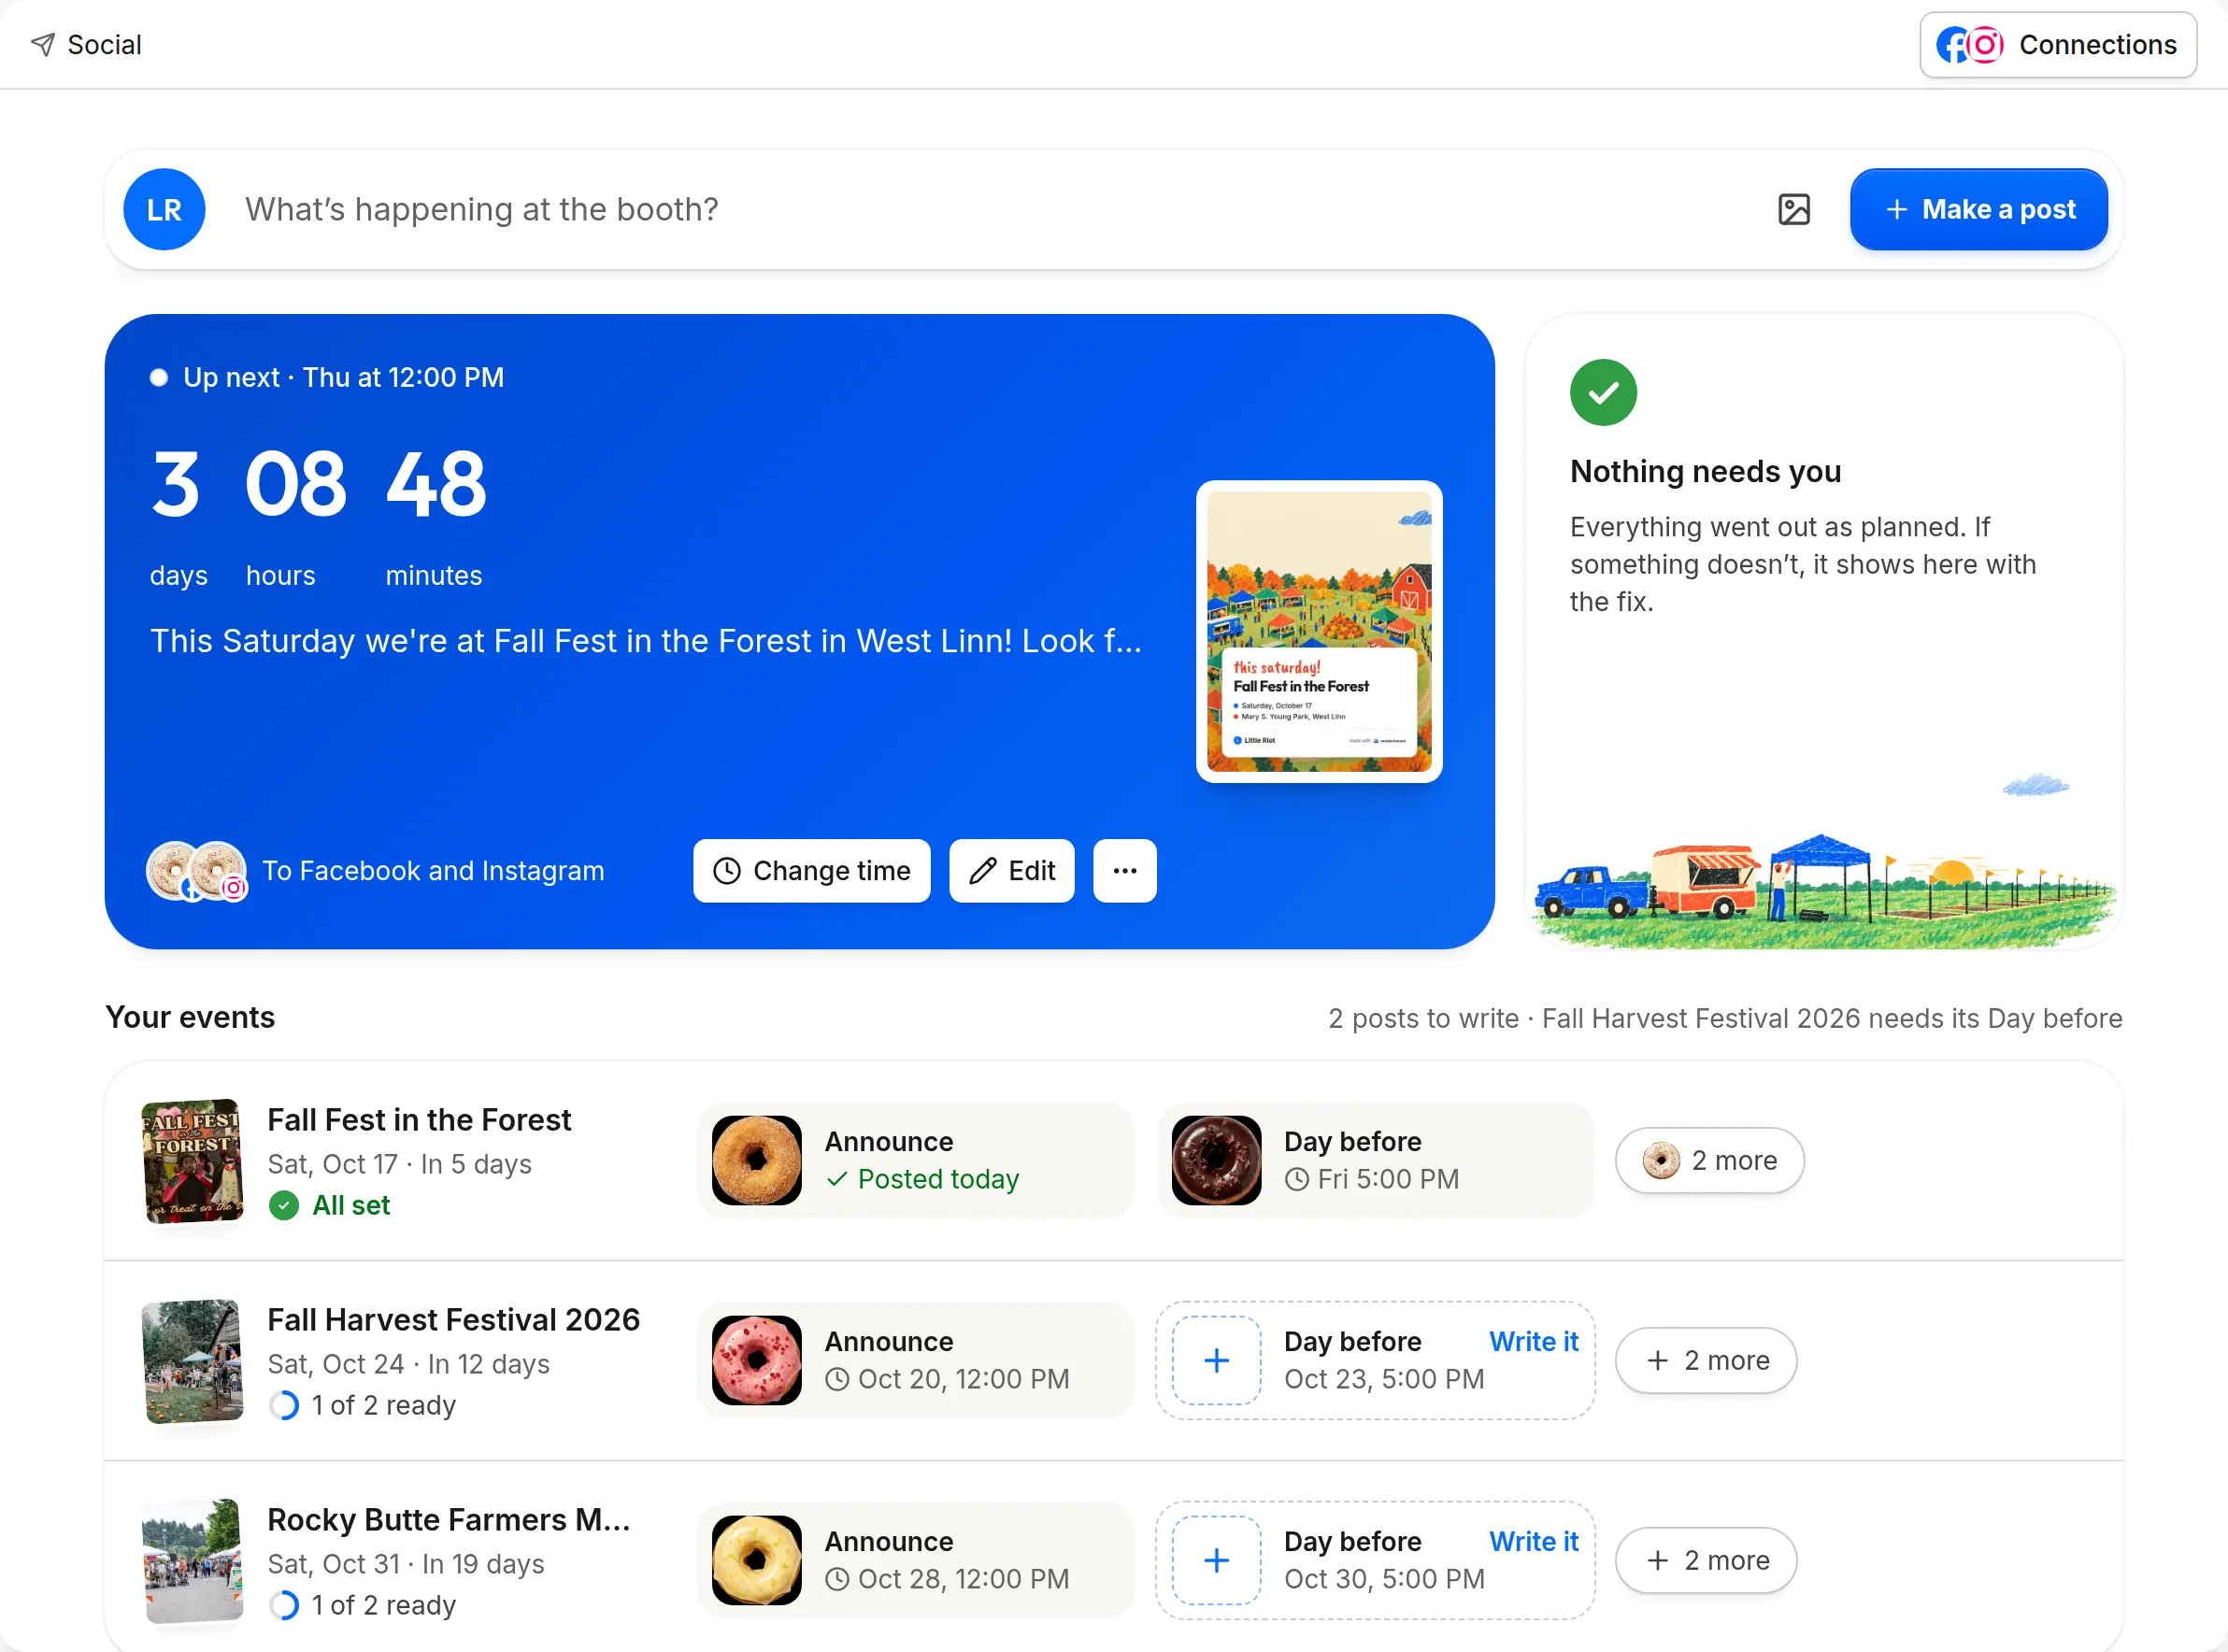Expand the donut '2 more' pill for Fall Fest

1709,1160
